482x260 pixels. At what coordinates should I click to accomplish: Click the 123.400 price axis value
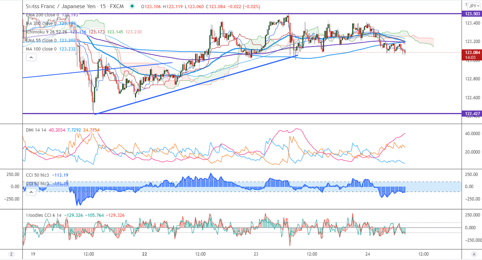click(x=472, y=23)
